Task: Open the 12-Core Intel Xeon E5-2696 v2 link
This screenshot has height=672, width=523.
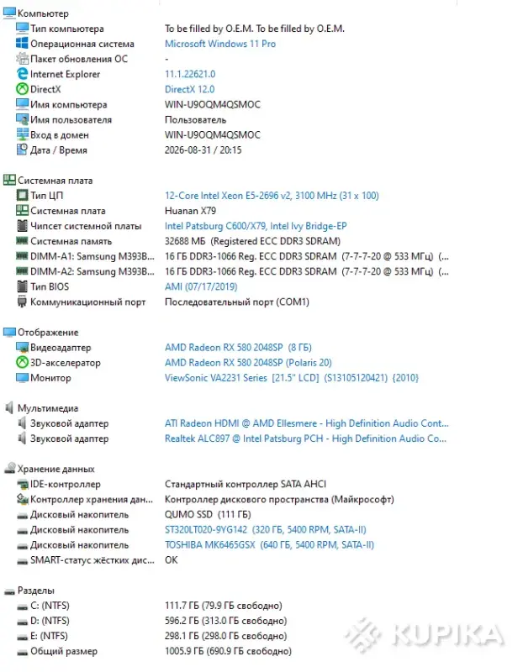Action: (x=272, y=196)
